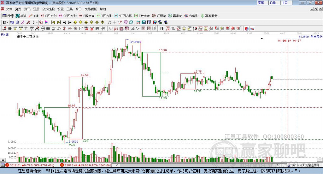Click the calendar date icon

tap(138, 22)
